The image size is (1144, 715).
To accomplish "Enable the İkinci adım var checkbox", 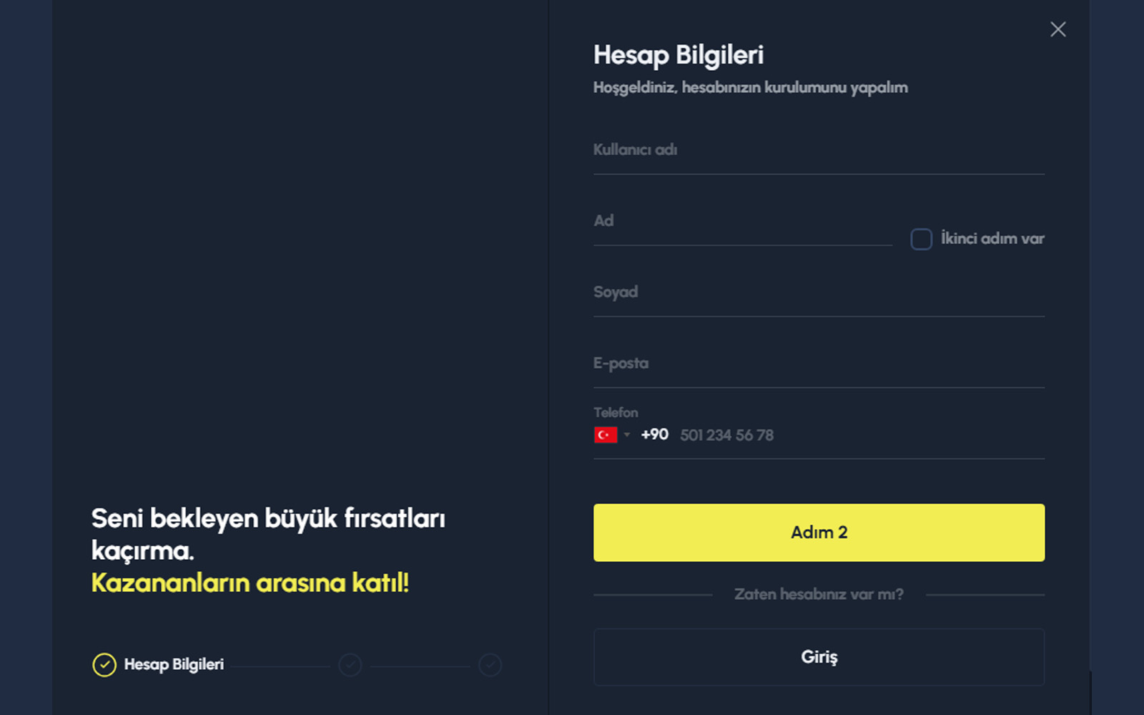I will (x=920, y=239).
